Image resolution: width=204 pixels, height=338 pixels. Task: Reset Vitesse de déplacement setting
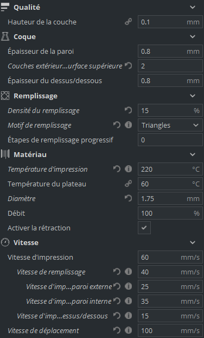(117, 330)
